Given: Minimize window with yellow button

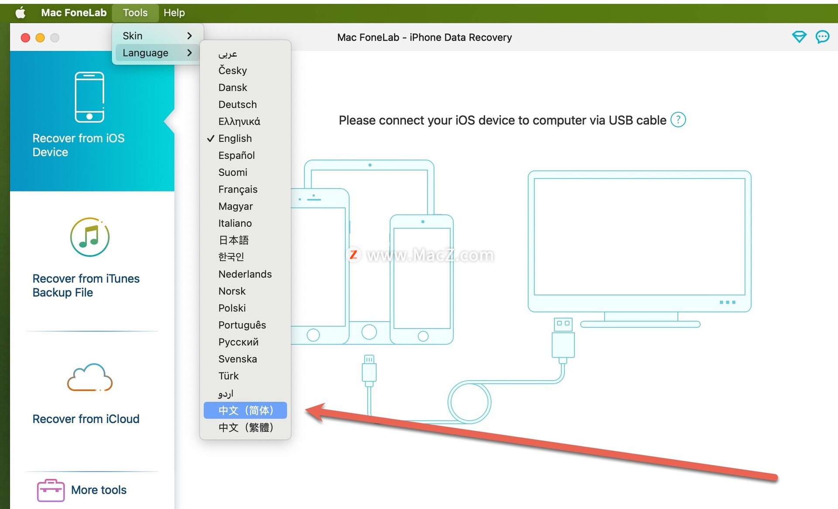Looking at the screenshot, I should pos(40,38).
